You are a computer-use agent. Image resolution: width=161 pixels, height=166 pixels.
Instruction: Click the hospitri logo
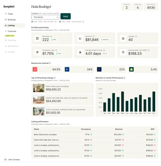click(9, 6)
